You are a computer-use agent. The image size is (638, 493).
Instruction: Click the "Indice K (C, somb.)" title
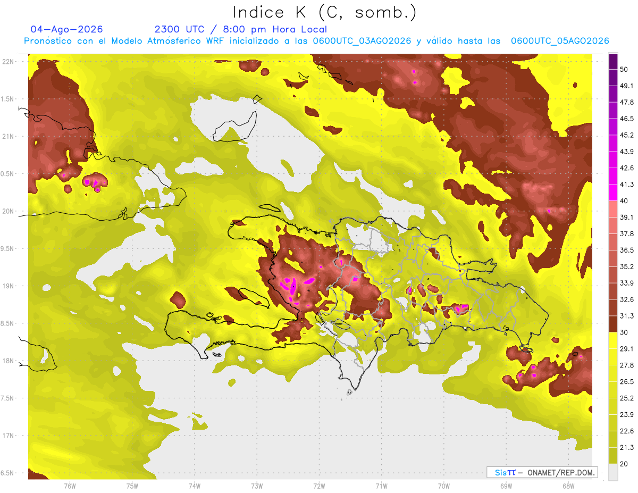(325, 12)
